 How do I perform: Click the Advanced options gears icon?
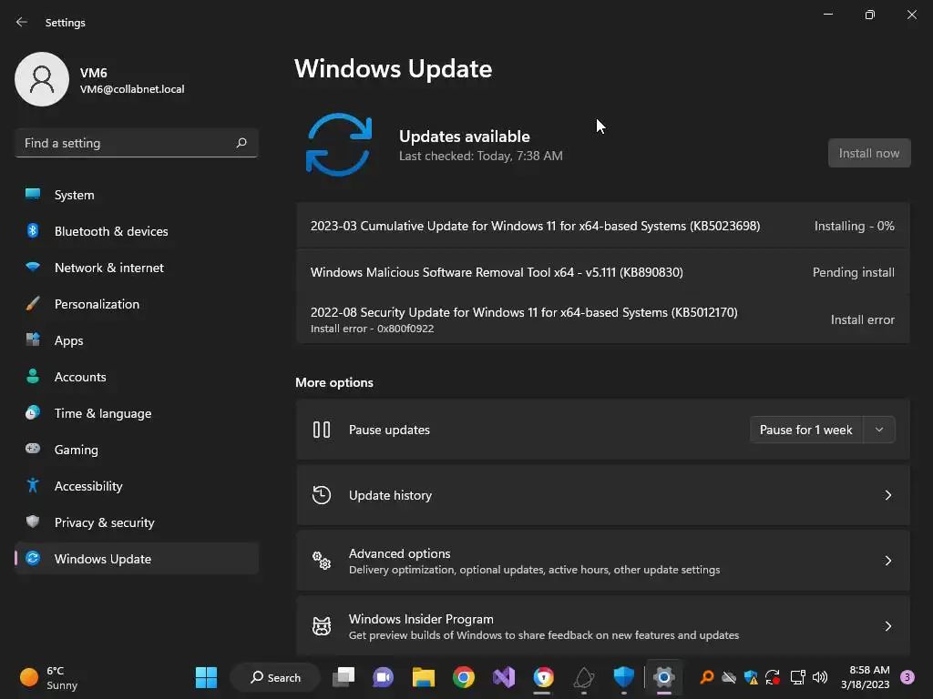322,561
